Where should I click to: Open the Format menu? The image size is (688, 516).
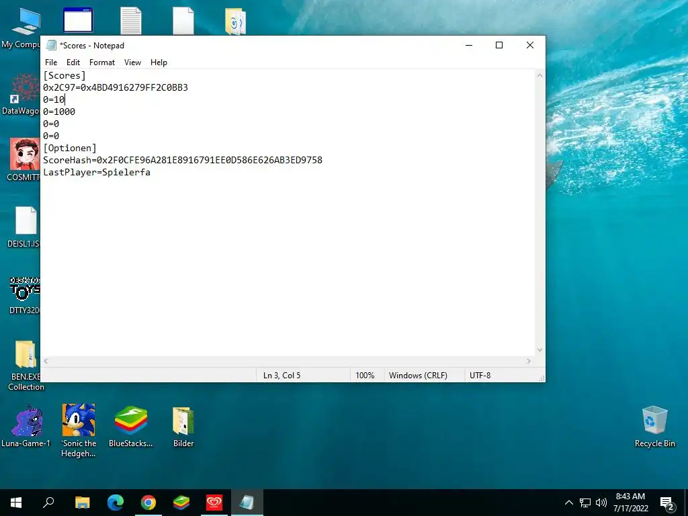tap(102, 62)
